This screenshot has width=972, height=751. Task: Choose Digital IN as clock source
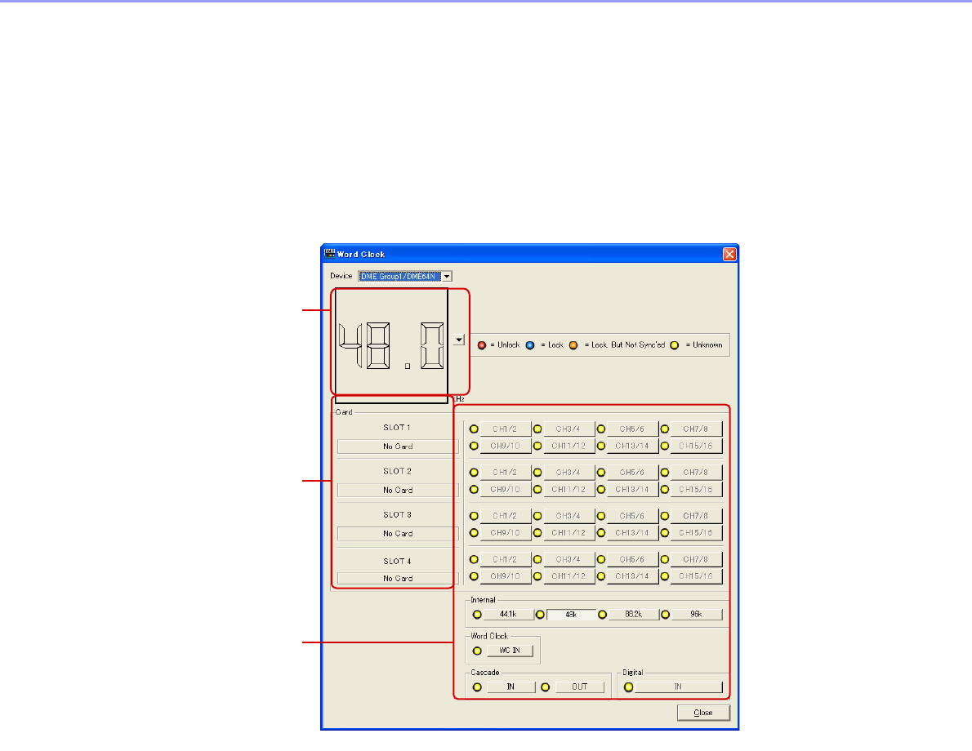click(x=679, y=687)
